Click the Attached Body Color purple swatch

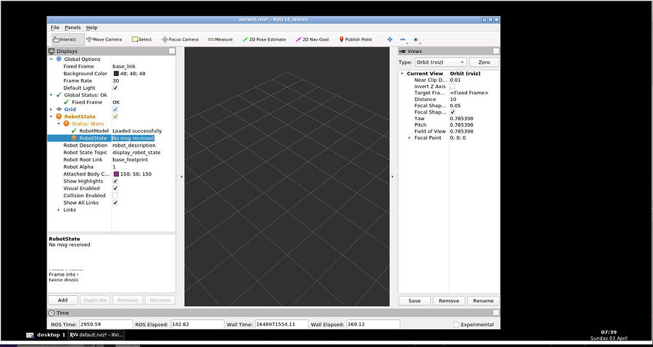pos(116,174)
